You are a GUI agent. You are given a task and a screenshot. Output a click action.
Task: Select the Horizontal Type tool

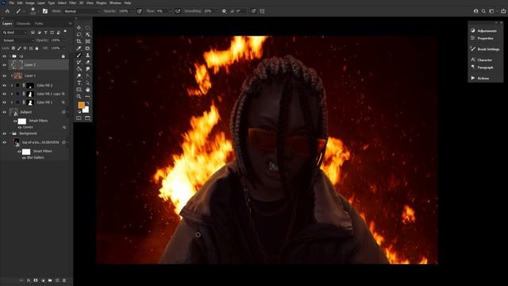[x=79, y=83]
